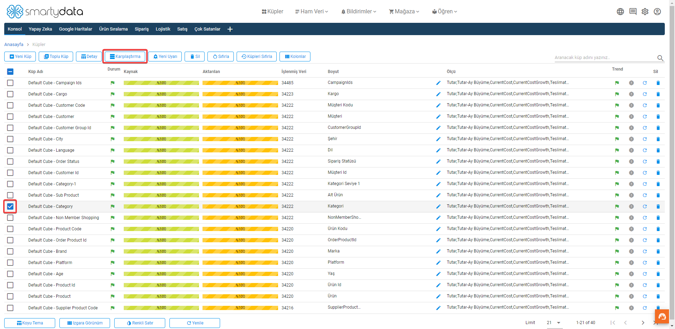Edit dimension of Default Cube - Brand

tap(438, 251)
